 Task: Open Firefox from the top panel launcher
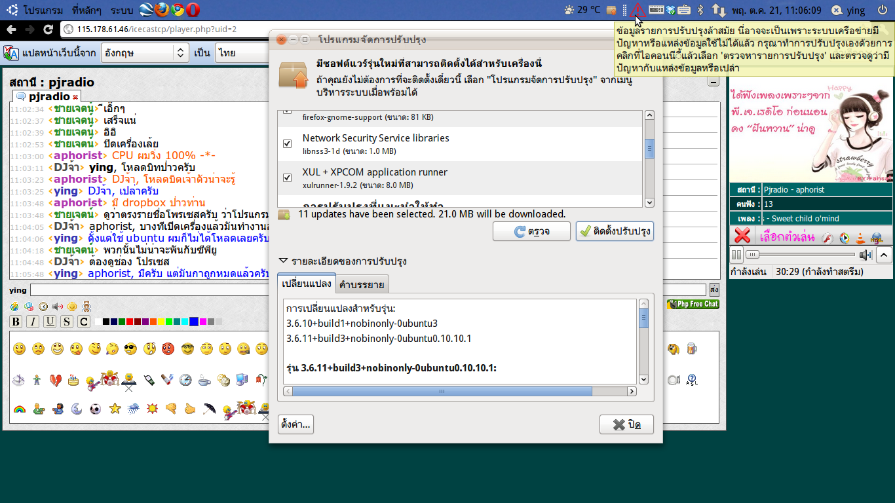pos(162,10)
